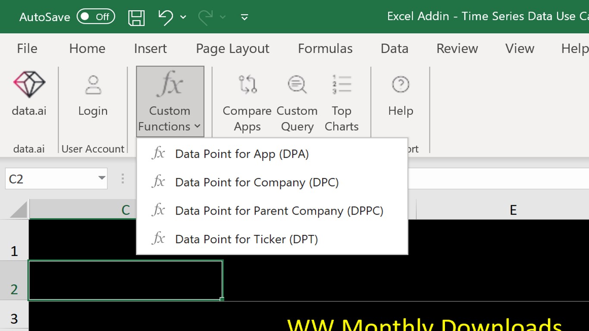Image resolution: width=589 pixels, height=331 pixels.
Task: Switch to the Home ribbon tab
Action: pos(87,48)
